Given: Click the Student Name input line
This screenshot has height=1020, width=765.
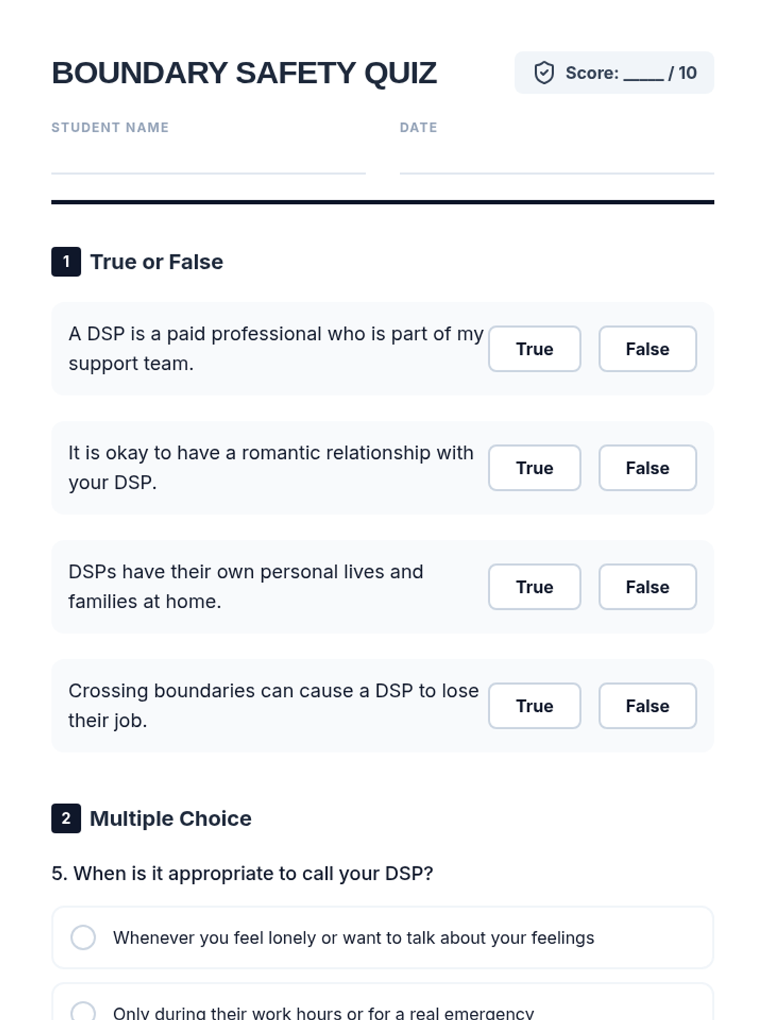Looking at the screenshot, I should click(x=208, y=161).
